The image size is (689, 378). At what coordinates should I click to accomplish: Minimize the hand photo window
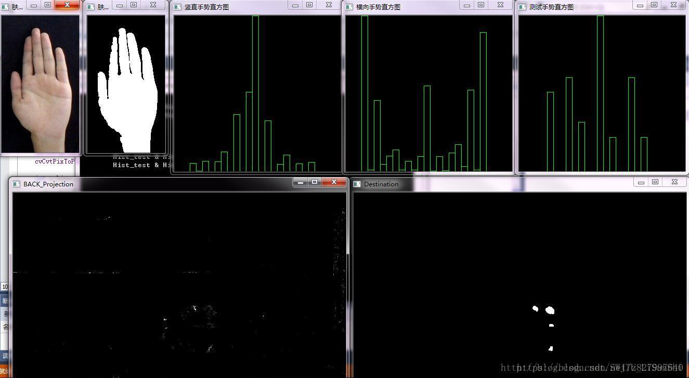(34, 5)
